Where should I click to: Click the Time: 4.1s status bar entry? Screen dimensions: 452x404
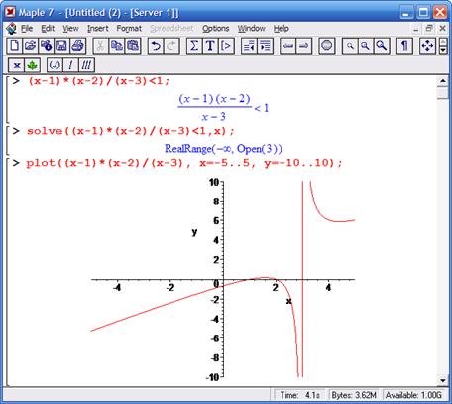(299, 395)
